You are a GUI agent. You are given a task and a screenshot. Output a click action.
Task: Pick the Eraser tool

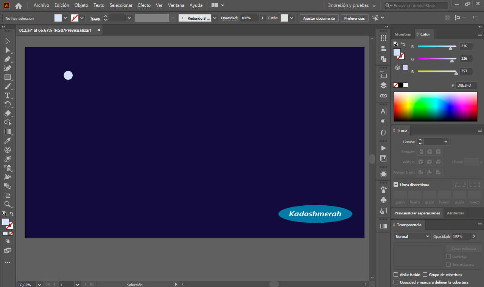tap(8, 113)
